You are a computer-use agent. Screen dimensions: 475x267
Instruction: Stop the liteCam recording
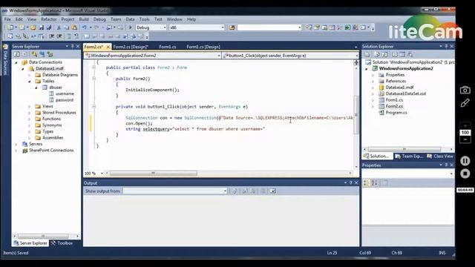465,174
